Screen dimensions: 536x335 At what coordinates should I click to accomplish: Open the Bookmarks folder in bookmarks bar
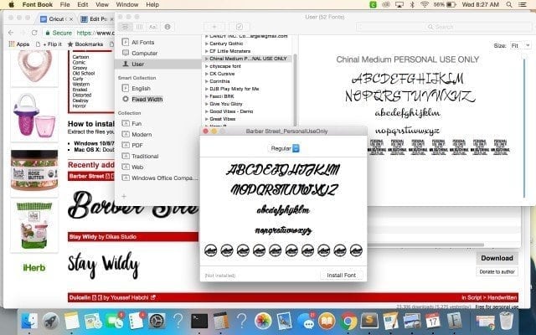85,44
